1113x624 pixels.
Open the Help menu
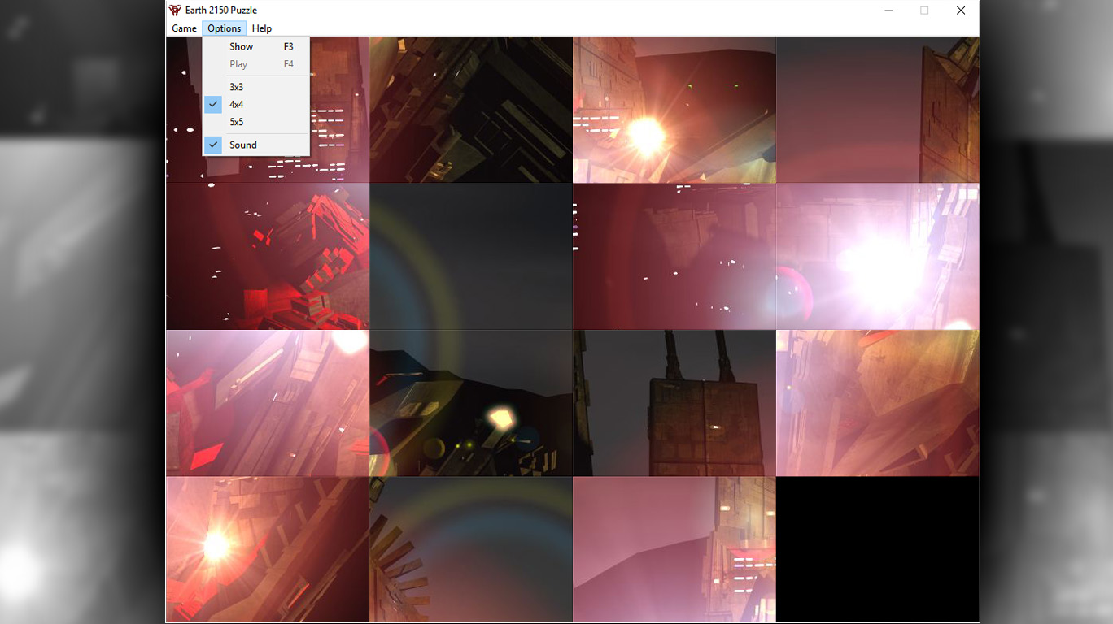262,28
